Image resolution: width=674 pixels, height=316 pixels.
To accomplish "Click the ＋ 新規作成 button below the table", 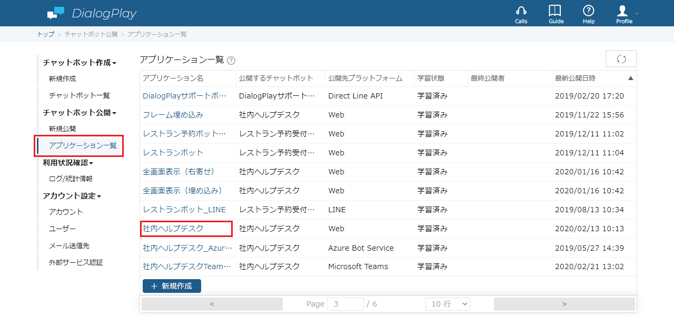I will [x=172, y=286].
